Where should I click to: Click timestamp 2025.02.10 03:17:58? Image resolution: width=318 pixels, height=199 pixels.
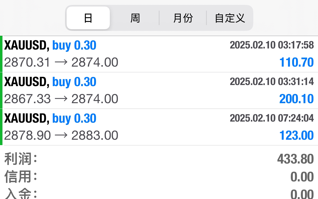(x=272, y=45)
